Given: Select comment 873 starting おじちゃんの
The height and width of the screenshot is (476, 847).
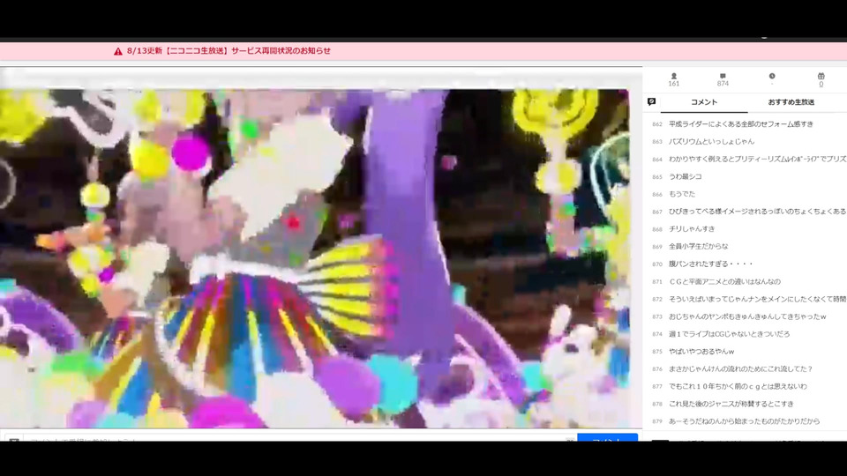Looking at the screenshot, I should (x=748, y=316).
